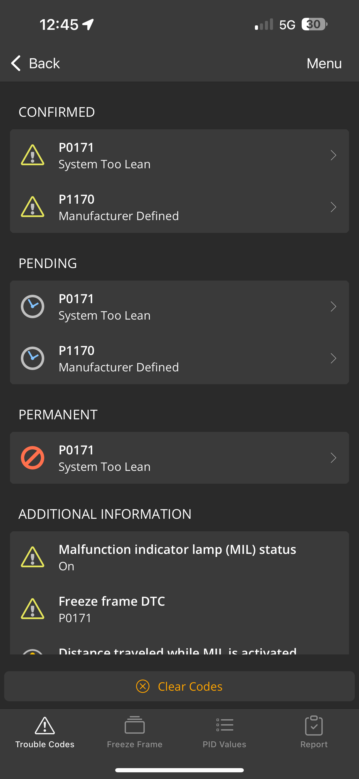
Task: Expand confirmed P0171 details via chevron
Action: 333,155
